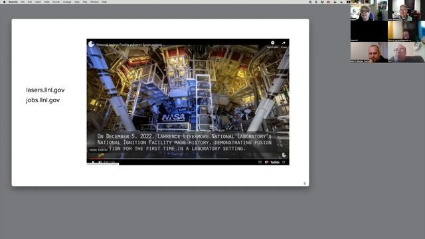This screenshot has width=425, height=239.
Task: Click the Watch later clock icon
Action: pos(273,42)
